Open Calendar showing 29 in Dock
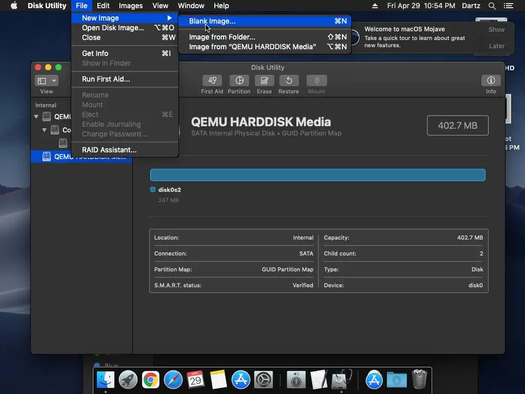The height and width of the screenshot is (394, 525). coord(195,380)
